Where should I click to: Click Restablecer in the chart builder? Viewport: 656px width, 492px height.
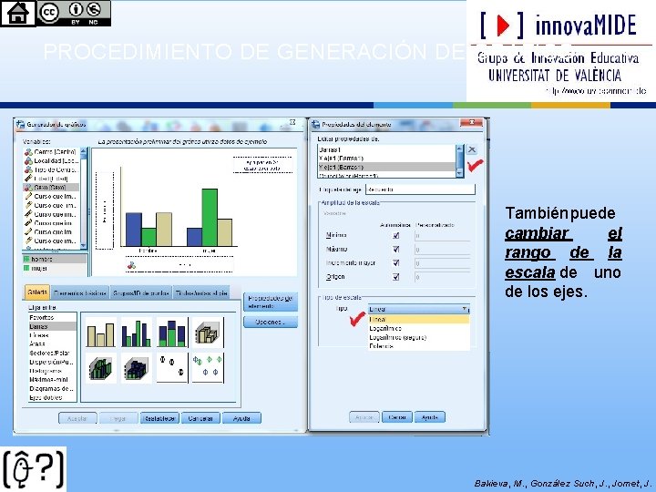(159, 418)
